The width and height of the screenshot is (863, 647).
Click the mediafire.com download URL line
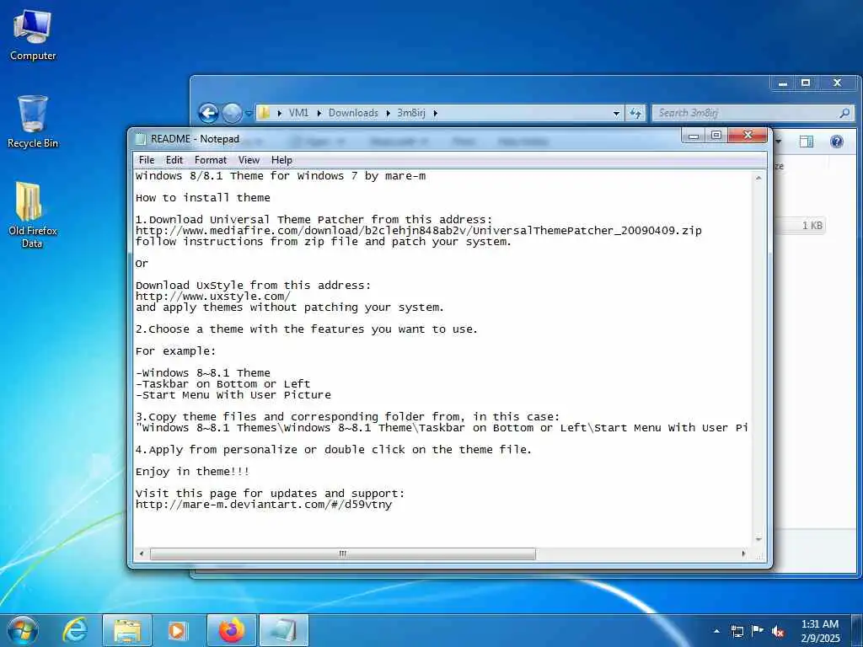click(x=418, y=231)
